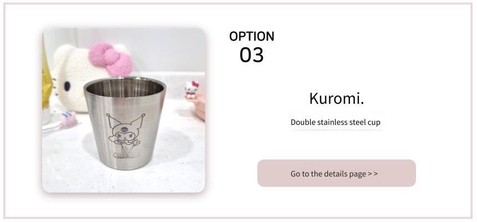Click the yellow bottle at the photo's edge
This screenshot has width=477, height=222.
[x=47, y=76]
